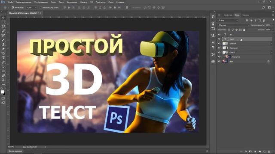Click the add layer style fx icon
The height and width of the screenshot is (154, 275).
246,151
